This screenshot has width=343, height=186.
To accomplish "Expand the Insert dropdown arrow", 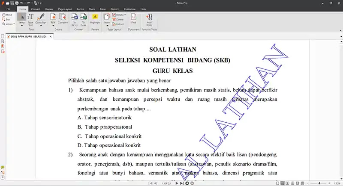I will [107, 26].
